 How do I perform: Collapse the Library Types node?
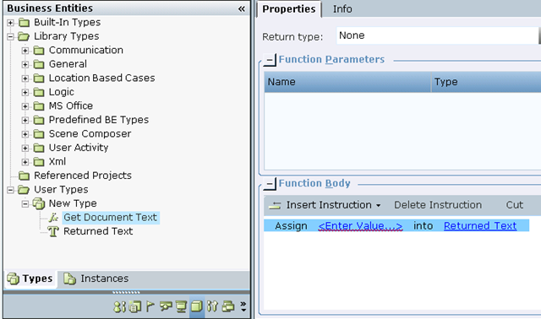(11, 36)
